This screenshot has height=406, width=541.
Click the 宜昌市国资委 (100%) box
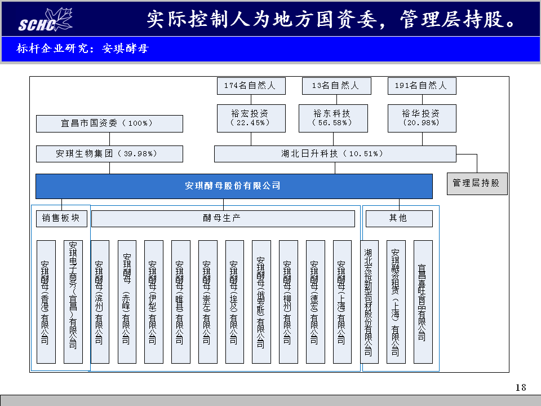[109, 123]
